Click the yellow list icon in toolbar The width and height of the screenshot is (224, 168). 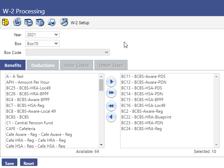[x=5, y=23]
